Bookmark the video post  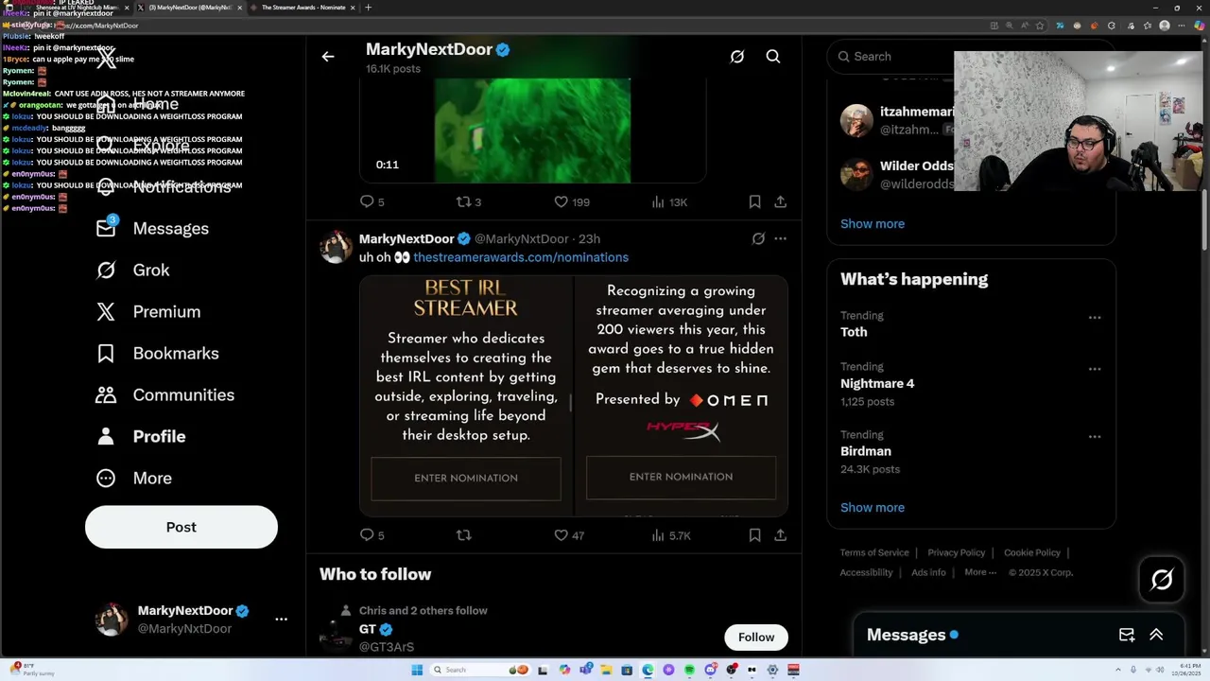tap(754, 201)
